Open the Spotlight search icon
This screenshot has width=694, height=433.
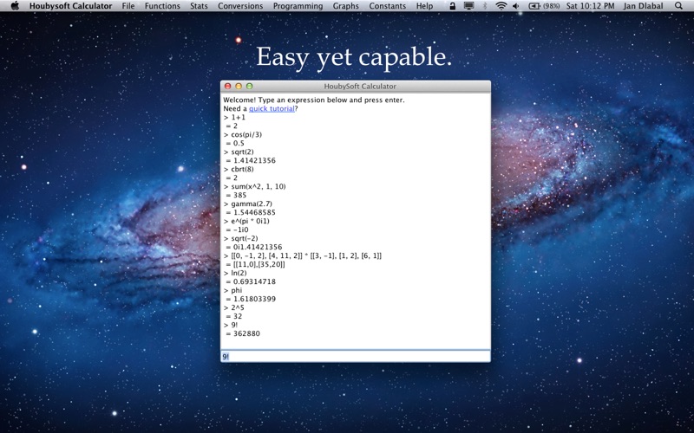(x=678, y=6)
